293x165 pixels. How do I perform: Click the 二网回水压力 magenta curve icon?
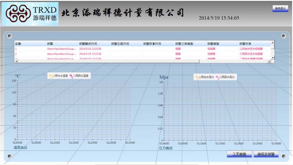217,77
